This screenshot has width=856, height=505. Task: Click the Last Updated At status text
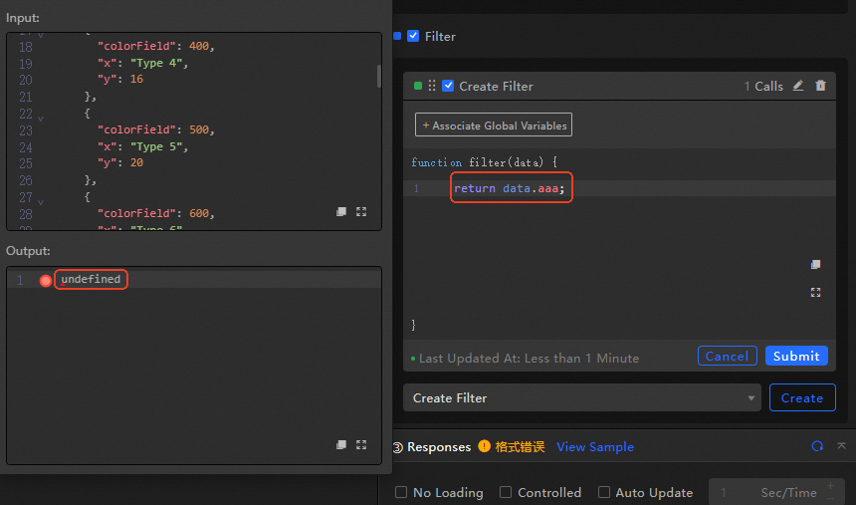[x=529, y=358]
